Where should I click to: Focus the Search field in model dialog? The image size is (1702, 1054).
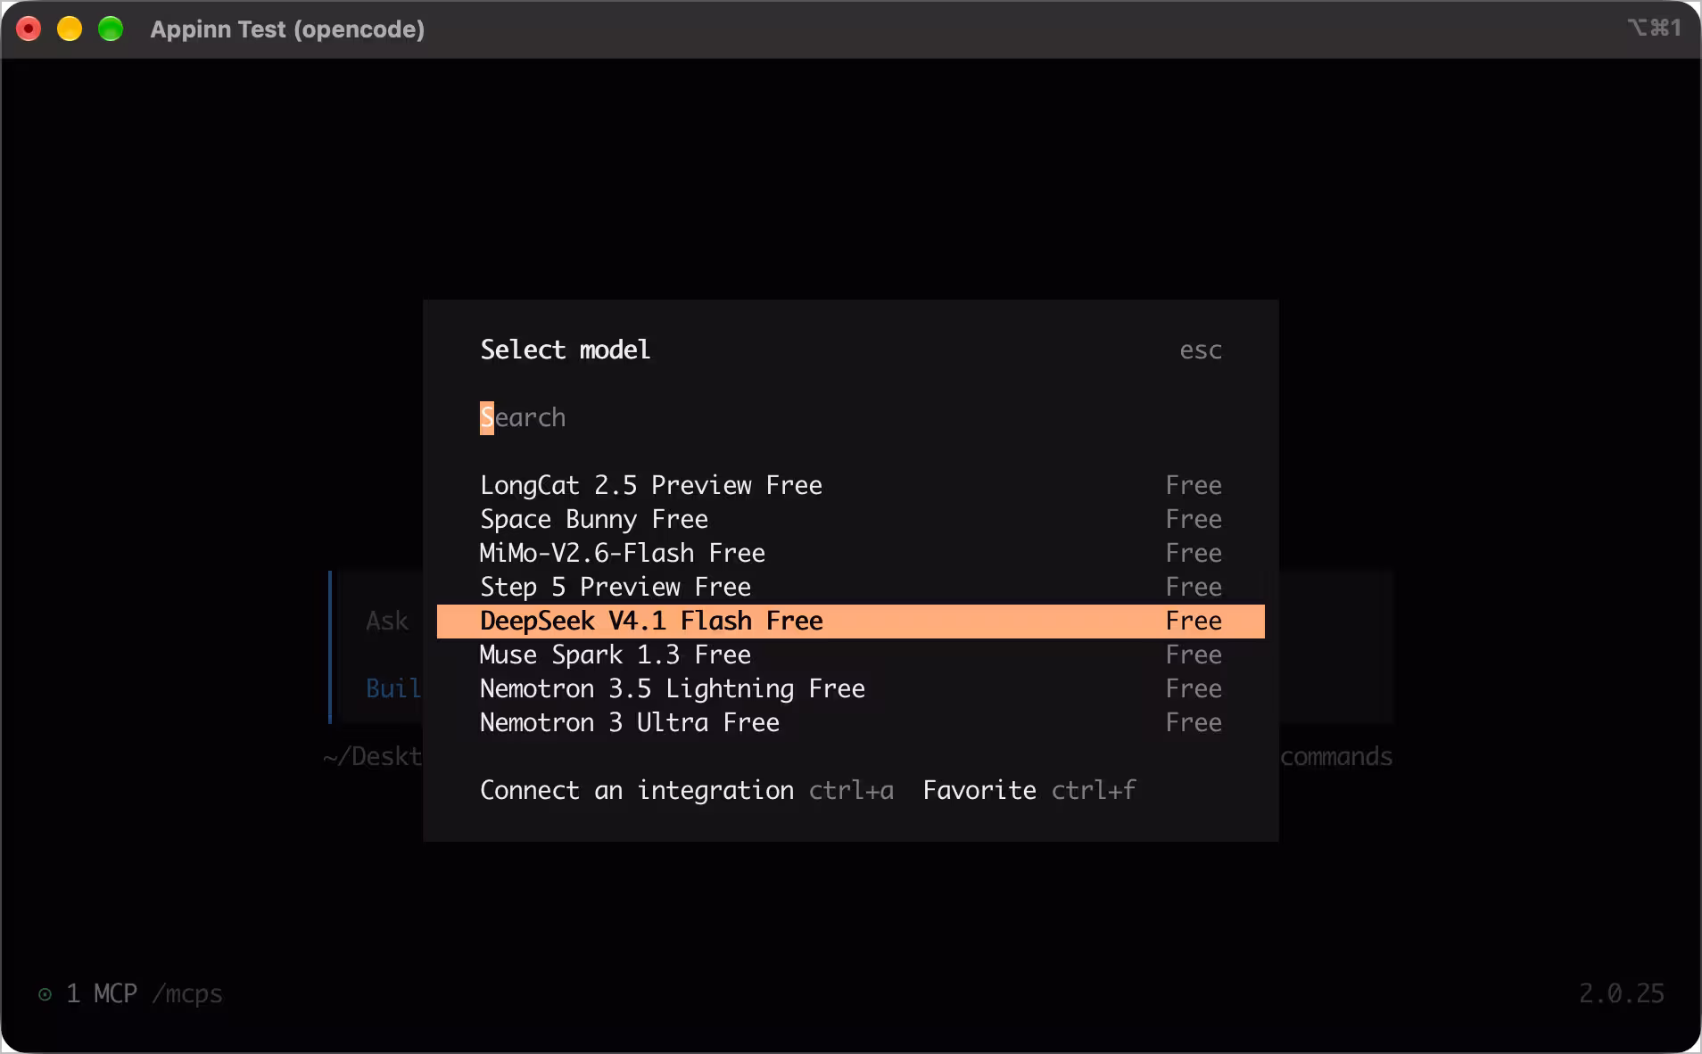point(850,417)
